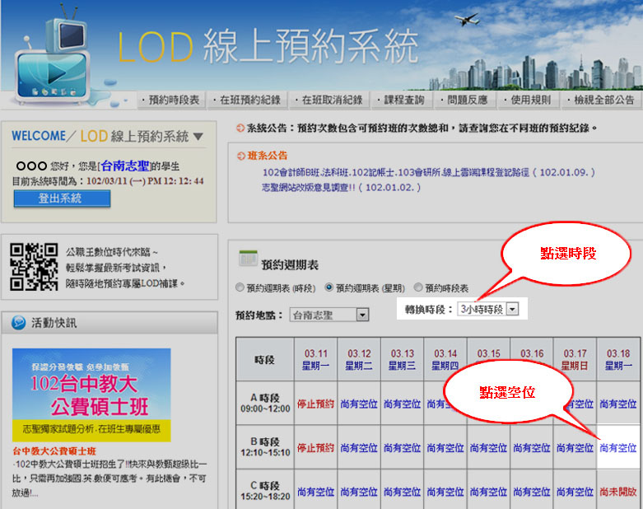Image resolution: width=643 pixels, height=509 pixels.
Task: Click the A 時段 09:00~12:00 row label
Action: coord(265,404)
